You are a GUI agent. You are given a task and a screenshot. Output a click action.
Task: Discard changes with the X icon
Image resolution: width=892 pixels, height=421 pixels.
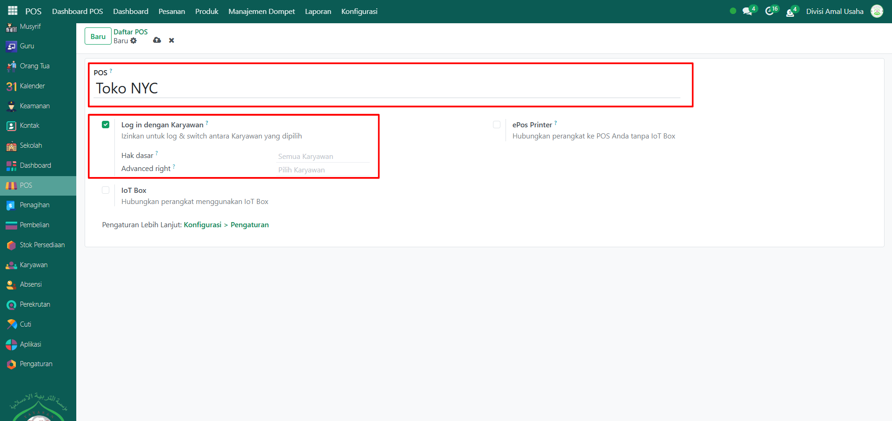click(x=172, y=40)
